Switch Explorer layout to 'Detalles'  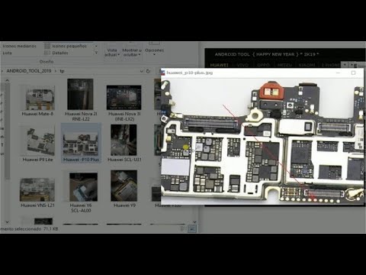(x=56, y=53)
